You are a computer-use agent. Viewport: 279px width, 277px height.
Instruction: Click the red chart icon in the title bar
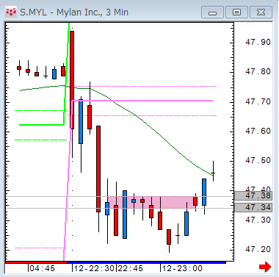[x=11, y=12]
